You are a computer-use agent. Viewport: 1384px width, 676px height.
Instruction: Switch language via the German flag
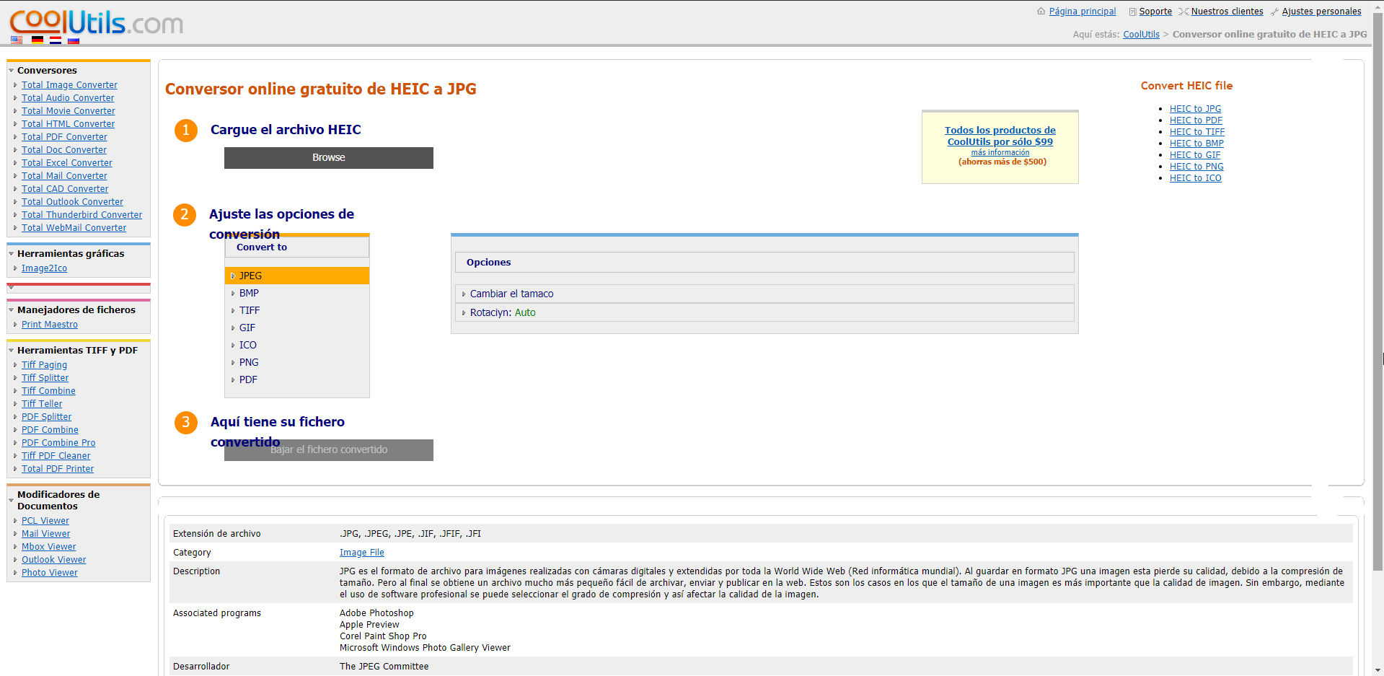coord(38,40)
